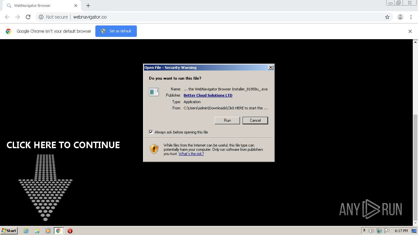Viewport: 418px width, 235px height.
Task: Click the CLICK HERE TO CONTINUE text
Action: pyautogui.click(x=63, y=145)
